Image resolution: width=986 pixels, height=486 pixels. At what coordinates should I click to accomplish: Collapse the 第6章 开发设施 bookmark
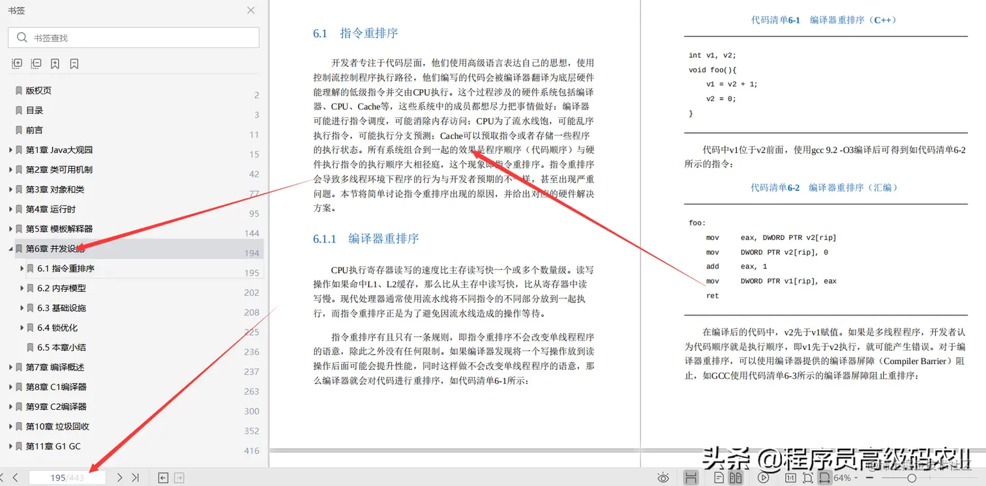tap(10, 248)
